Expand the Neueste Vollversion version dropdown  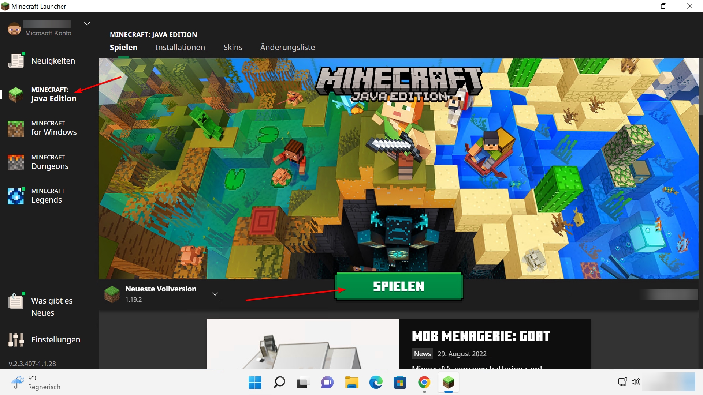(215, 294)
